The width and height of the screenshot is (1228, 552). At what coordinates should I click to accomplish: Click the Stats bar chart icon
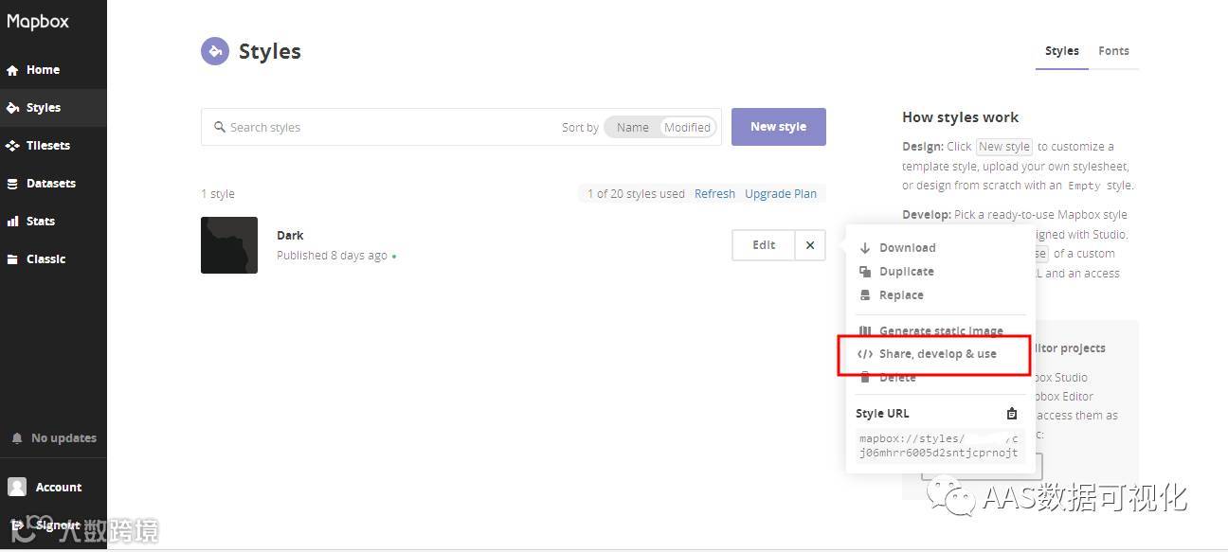point(12,222)
